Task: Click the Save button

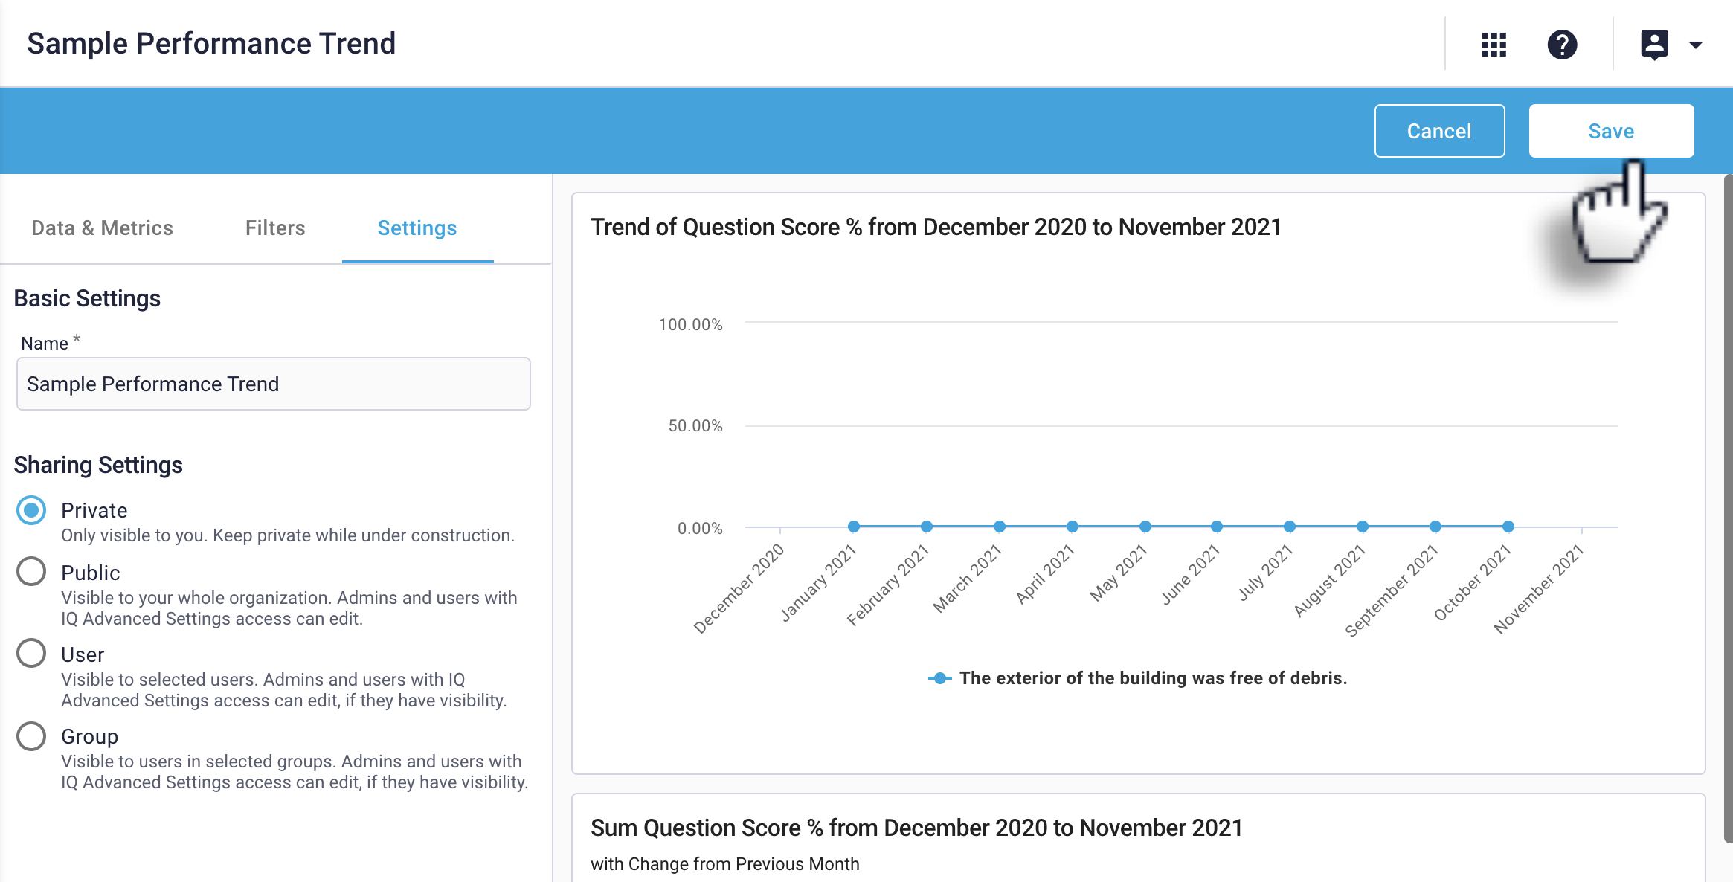Action: click(1611, 131)
